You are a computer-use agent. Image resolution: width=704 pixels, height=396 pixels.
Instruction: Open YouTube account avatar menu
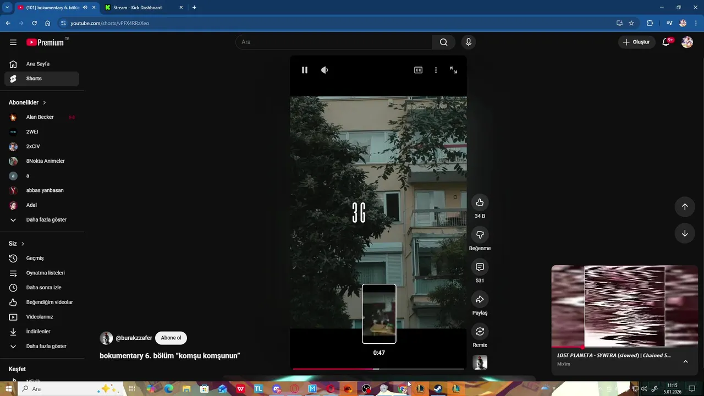(687, 42)
